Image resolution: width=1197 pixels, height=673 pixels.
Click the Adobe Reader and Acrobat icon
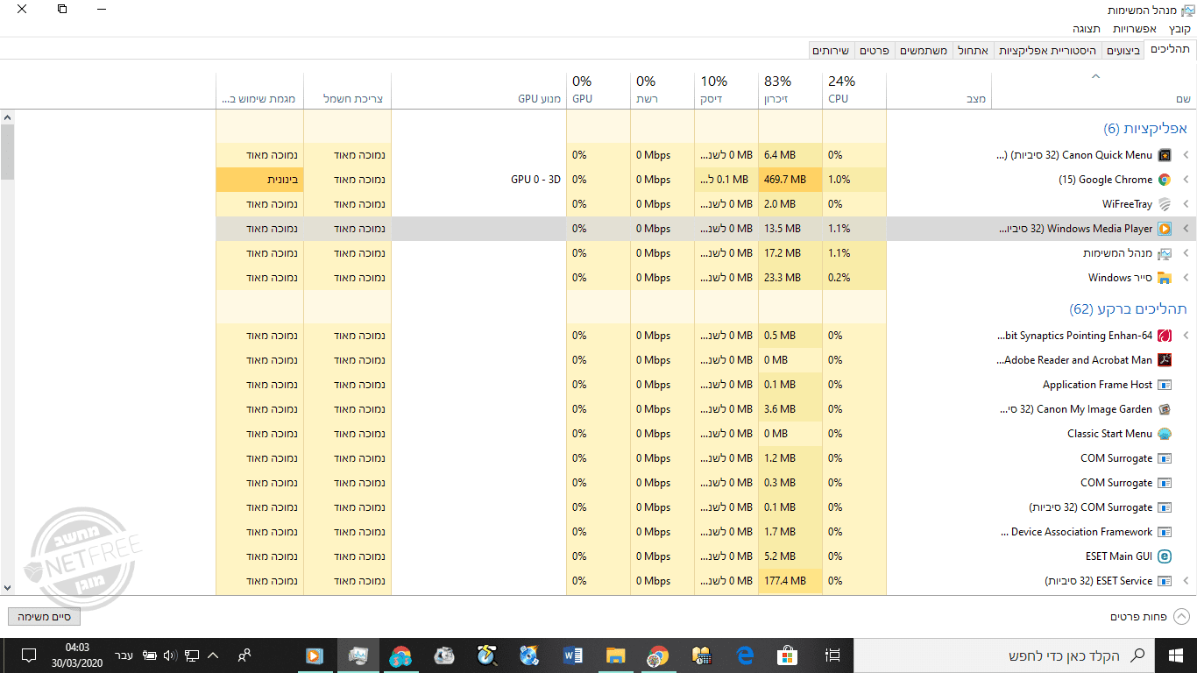(1165, 360)
